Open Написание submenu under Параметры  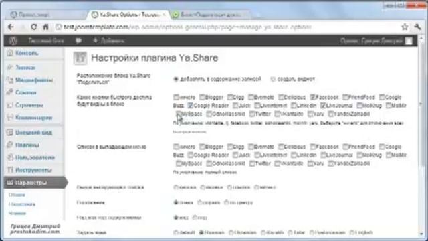coord(22,204)
